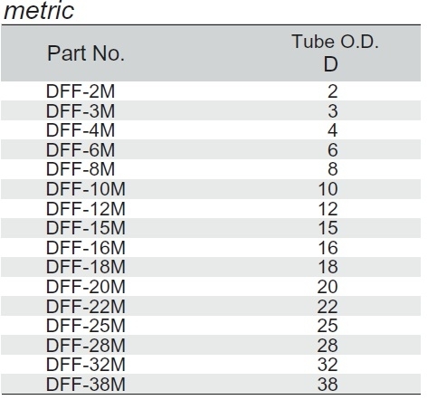Select part number DFF-25M
The height and width of the screenshot is (400, 428).
pos(86,326)
